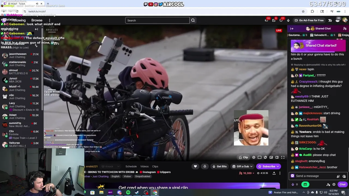Open jasontheween in followed channels

21,56
